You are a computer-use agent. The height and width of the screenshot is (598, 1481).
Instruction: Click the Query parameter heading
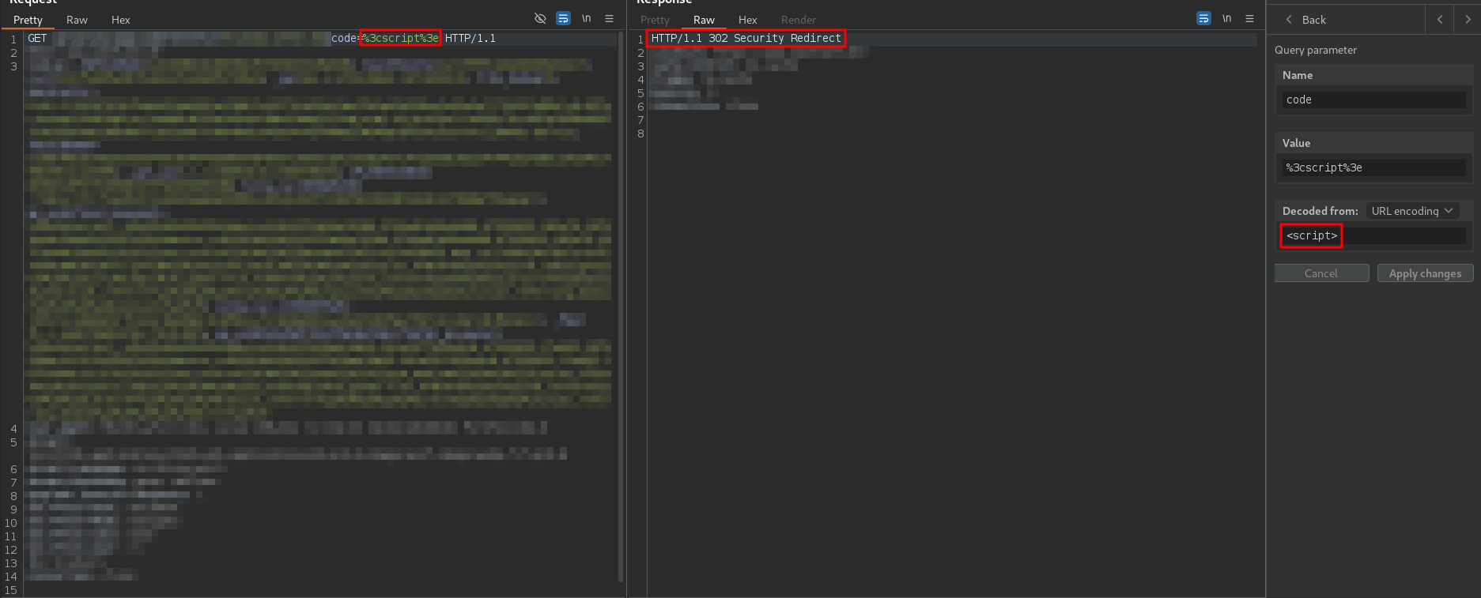[x=1315, y=50]
